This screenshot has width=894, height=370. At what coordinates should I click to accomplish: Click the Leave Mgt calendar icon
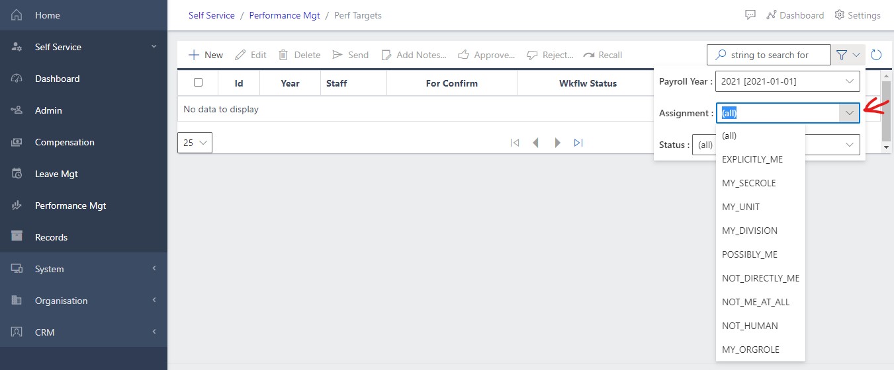[x=17, y=174]
